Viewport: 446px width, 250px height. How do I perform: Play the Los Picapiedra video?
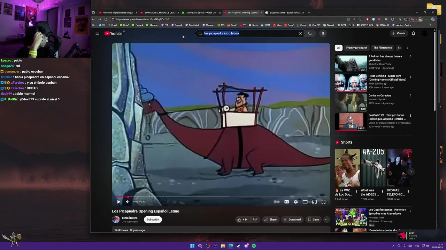pos(118,202)
